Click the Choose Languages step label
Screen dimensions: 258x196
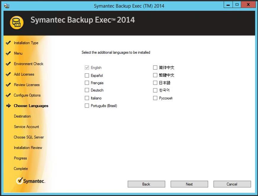click(x=31, y=106)
